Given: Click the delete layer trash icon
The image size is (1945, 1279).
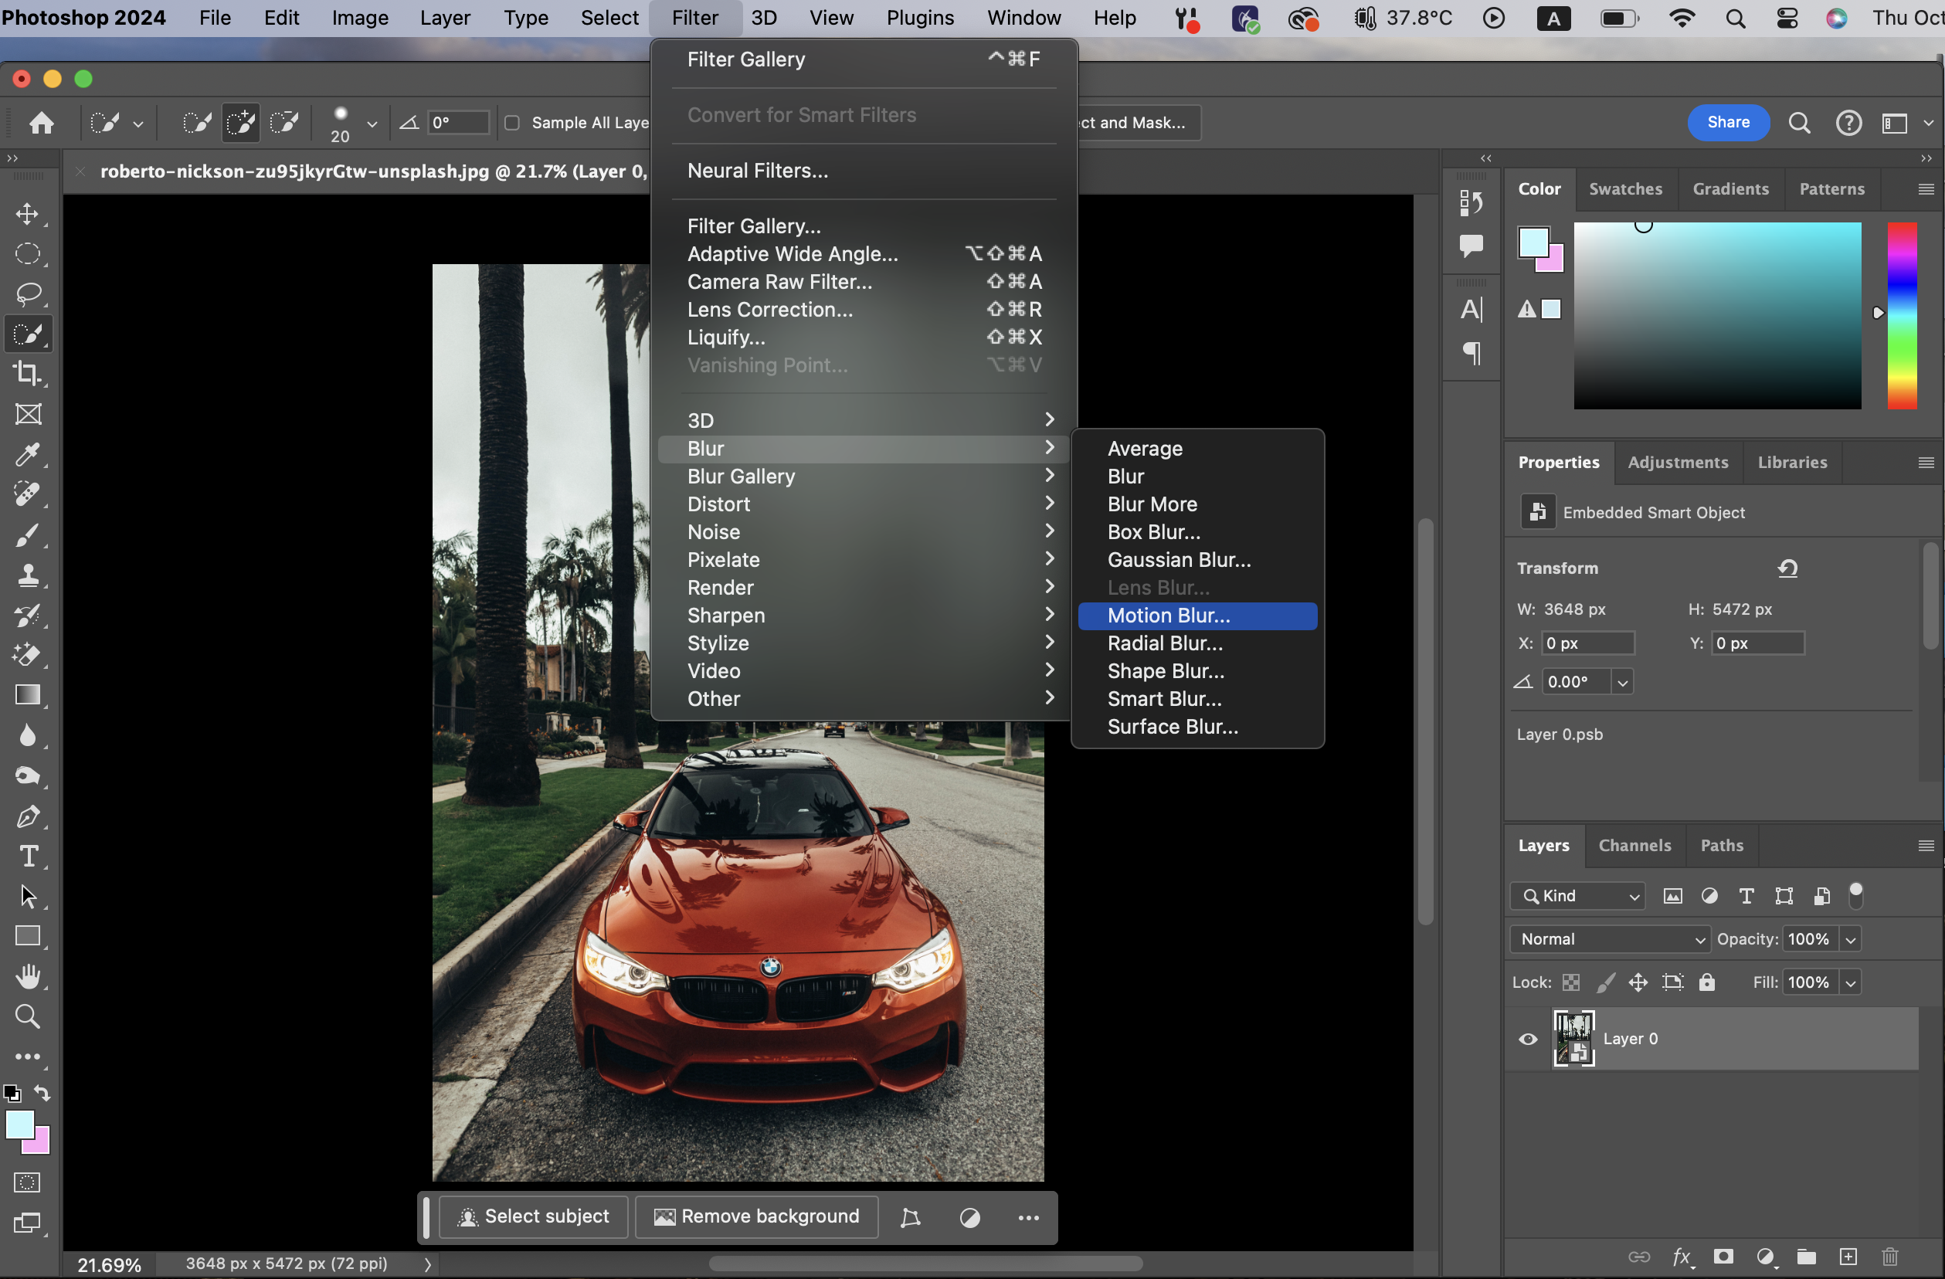Looking at the screenshot, I should (1890, 1256).
